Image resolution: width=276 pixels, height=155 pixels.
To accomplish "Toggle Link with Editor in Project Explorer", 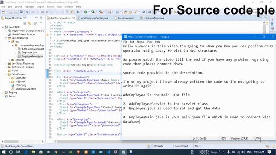I will 29,23.
